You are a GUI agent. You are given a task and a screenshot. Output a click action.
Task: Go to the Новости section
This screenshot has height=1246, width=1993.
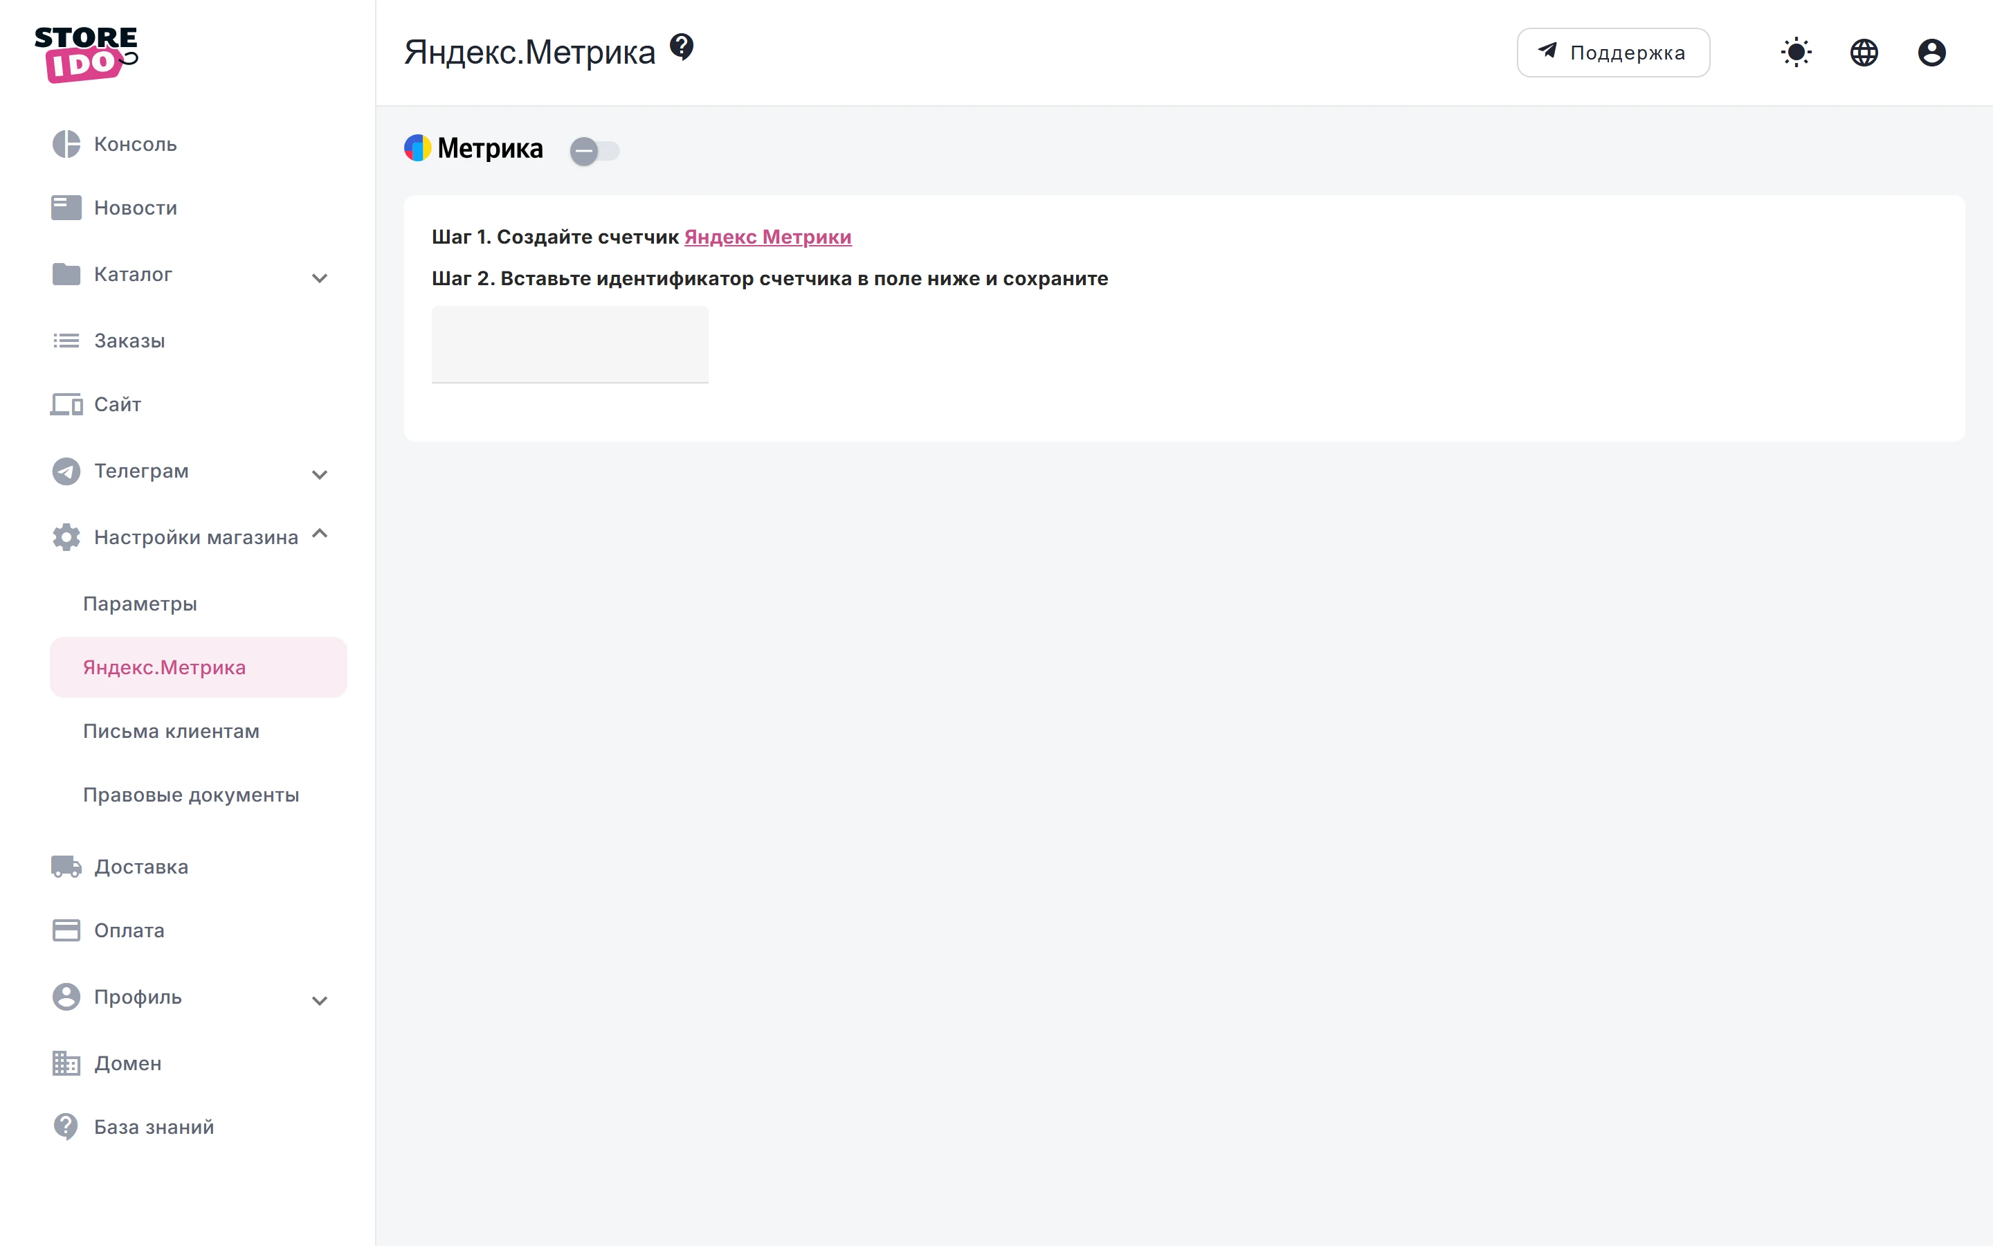click(x=199, y=208)
